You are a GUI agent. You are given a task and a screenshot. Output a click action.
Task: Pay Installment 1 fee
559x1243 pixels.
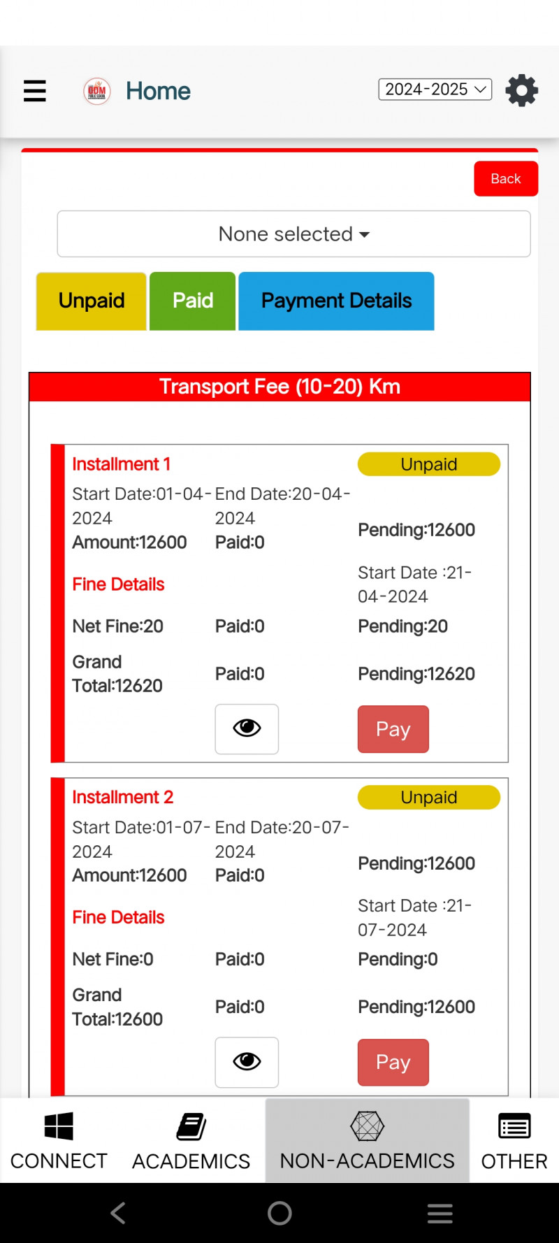(393, 729)
